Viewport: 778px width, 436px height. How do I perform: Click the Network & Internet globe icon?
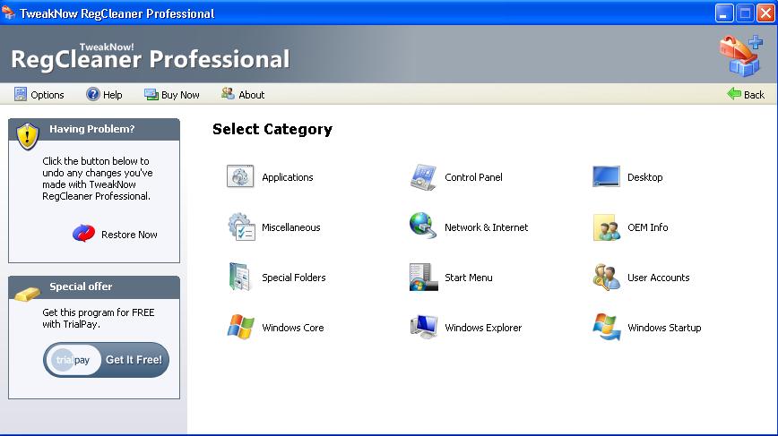point(423,226)
